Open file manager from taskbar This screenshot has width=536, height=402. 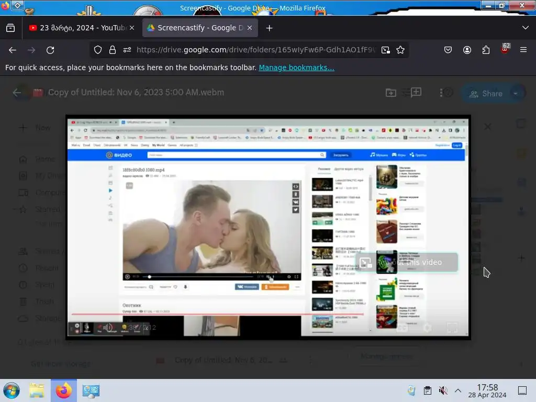37,390
